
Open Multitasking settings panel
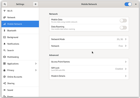[20, 57]
